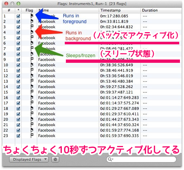The image size is (184, 170).
Task: Sort by the # column header
Action: pos(9,10)
